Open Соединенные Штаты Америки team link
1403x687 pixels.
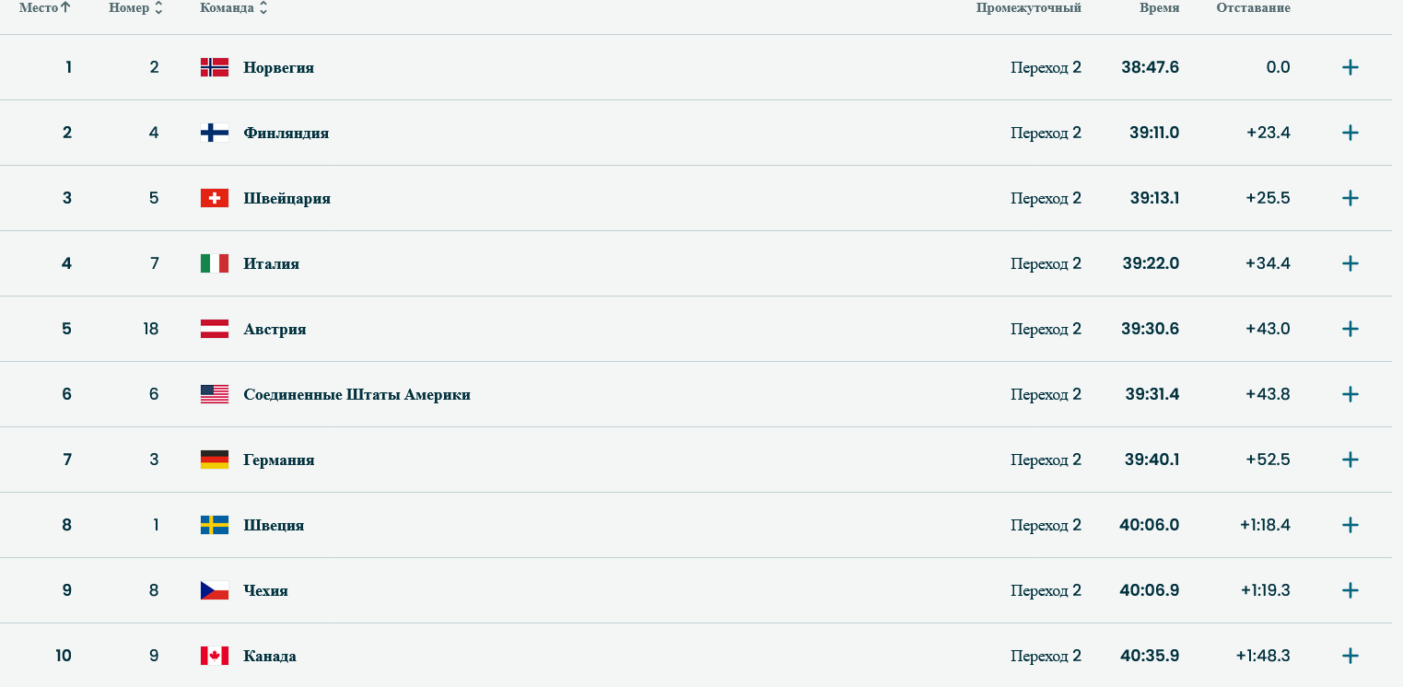pos(357,394)
